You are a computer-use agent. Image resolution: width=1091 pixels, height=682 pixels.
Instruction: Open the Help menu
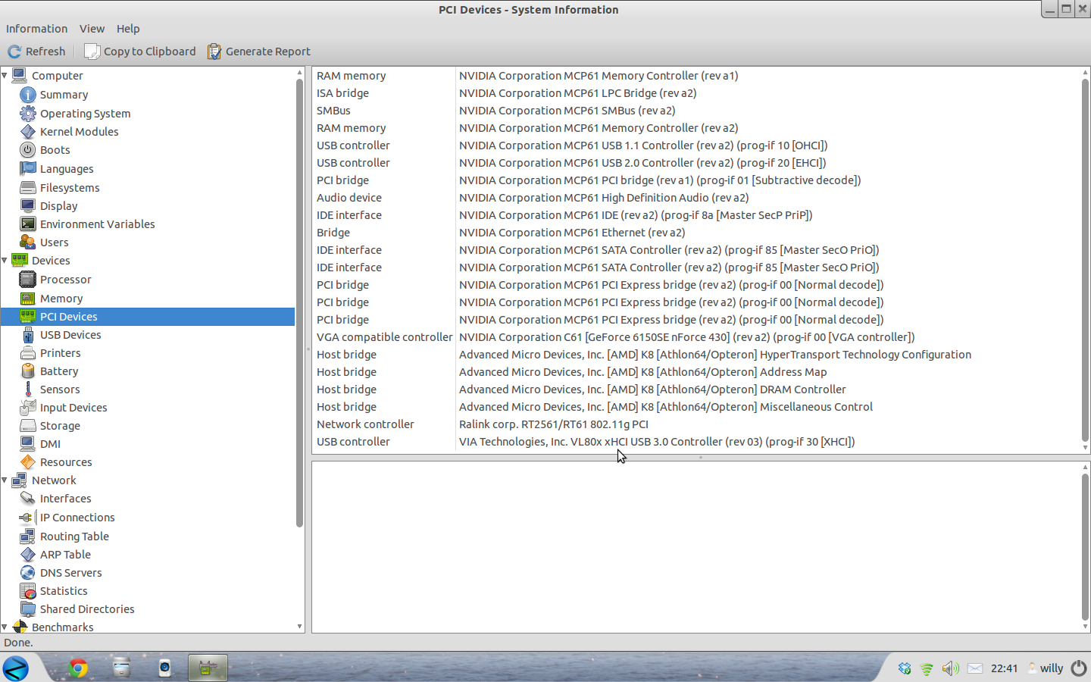(128, 29)
